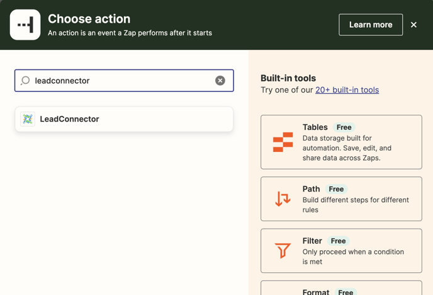The height and width of the screenshot is (295, 433).
Task: Clear the search text with the X icon
Action: point(220,81)
